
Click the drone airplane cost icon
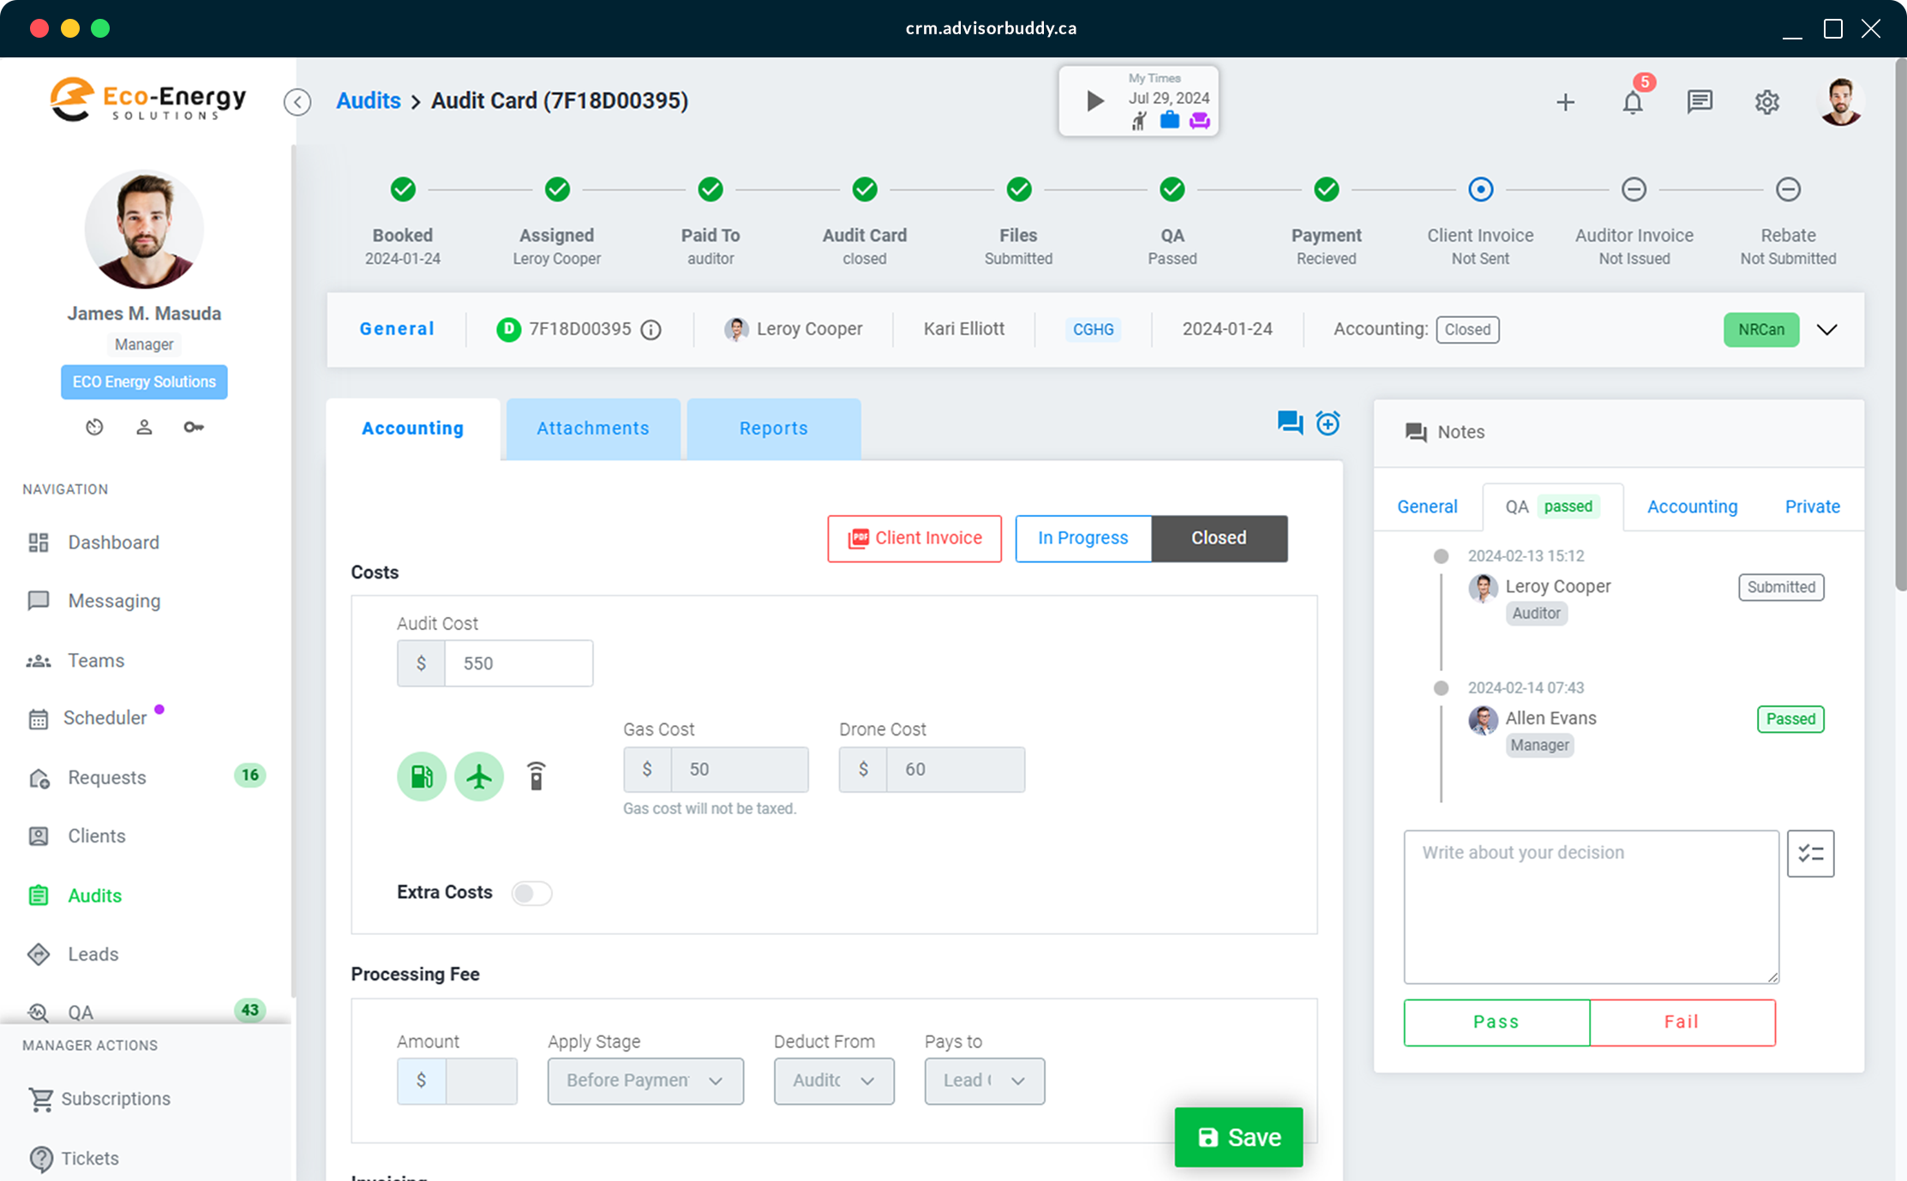[479, 776]
